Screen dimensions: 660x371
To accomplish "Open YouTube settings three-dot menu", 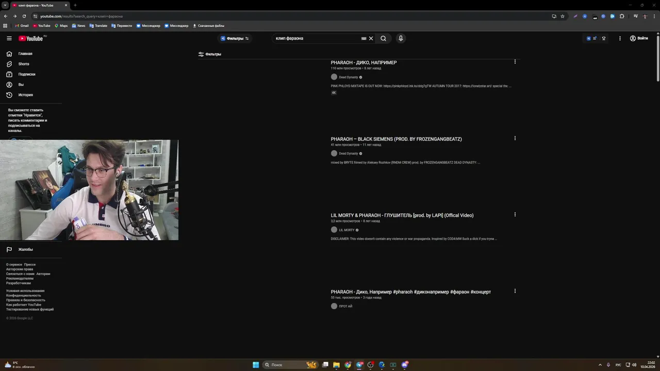I will pos(620,38).
